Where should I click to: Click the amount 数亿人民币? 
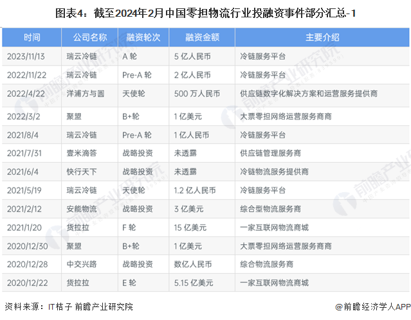point(193,264)
